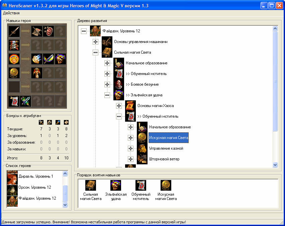The image size is (285, 226).
Task: Click the hero list scroll down arrow
Action: [x=65, y=205]
